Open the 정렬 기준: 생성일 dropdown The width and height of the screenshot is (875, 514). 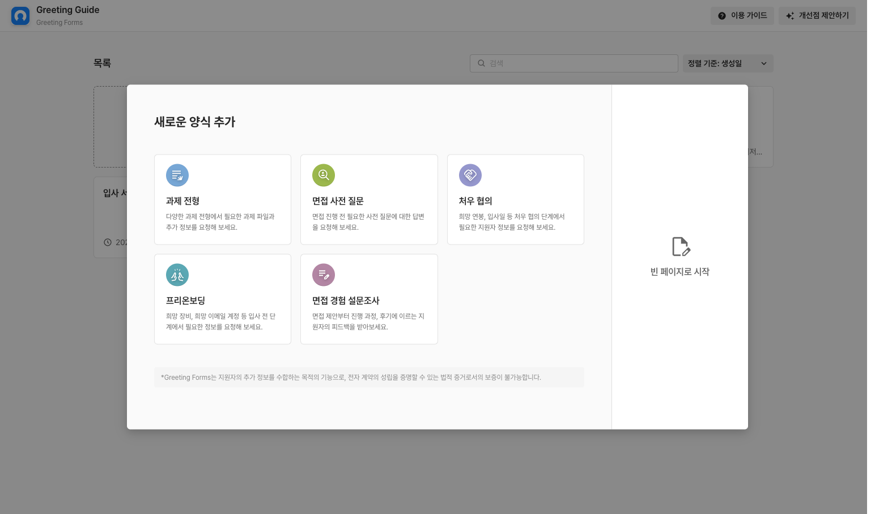[x=728, y=63]
